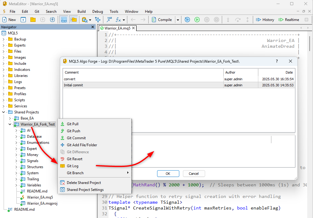Expand the Signals subfolder

click(16, 161)
